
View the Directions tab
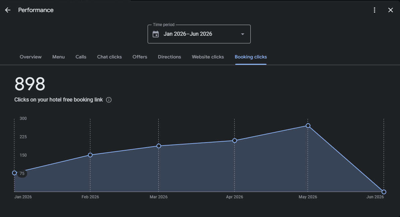tap(169, 57)
